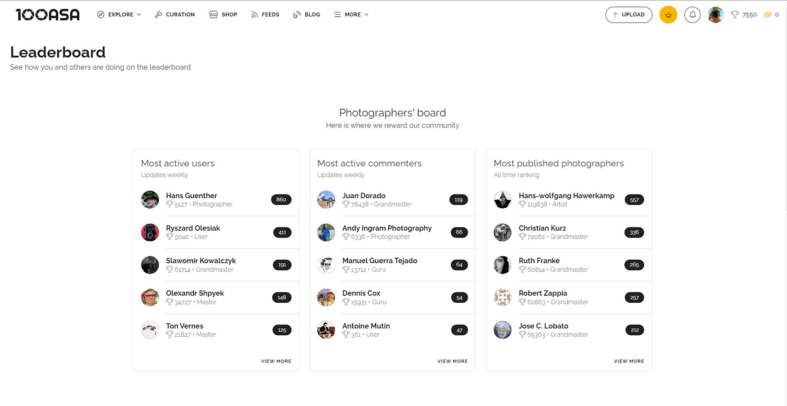The image size is (787, 406).
Task: Open Hans-wolfgang Hawerkamp's profile name
Action: tap(567, 196)
